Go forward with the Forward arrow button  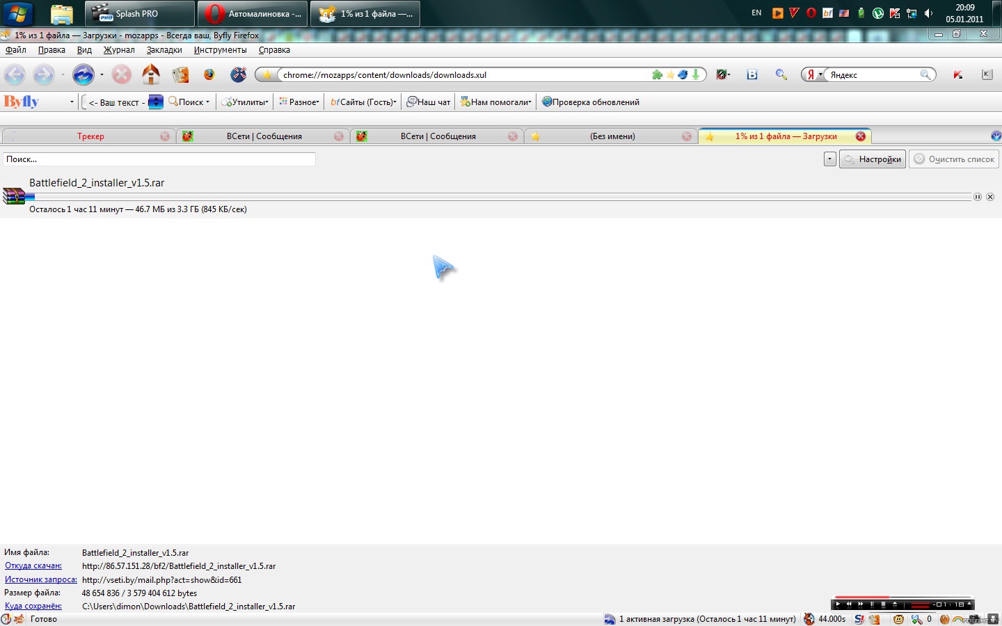[x=44, y=74]
